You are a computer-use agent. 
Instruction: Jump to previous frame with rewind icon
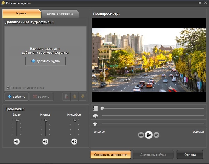pos(141,135)
